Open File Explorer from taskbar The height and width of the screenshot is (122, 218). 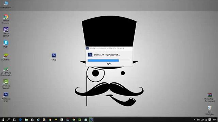click(x=26, y=120)
